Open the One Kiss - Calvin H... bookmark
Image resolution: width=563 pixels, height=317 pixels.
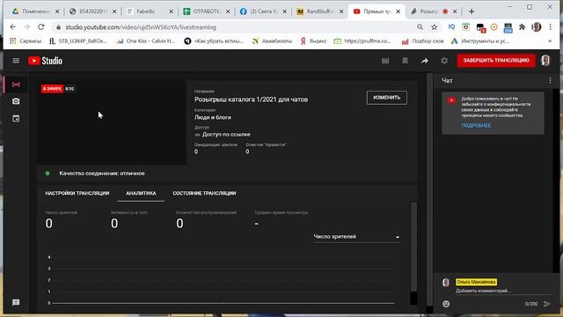pyautogui.click(x=146, y=41)
